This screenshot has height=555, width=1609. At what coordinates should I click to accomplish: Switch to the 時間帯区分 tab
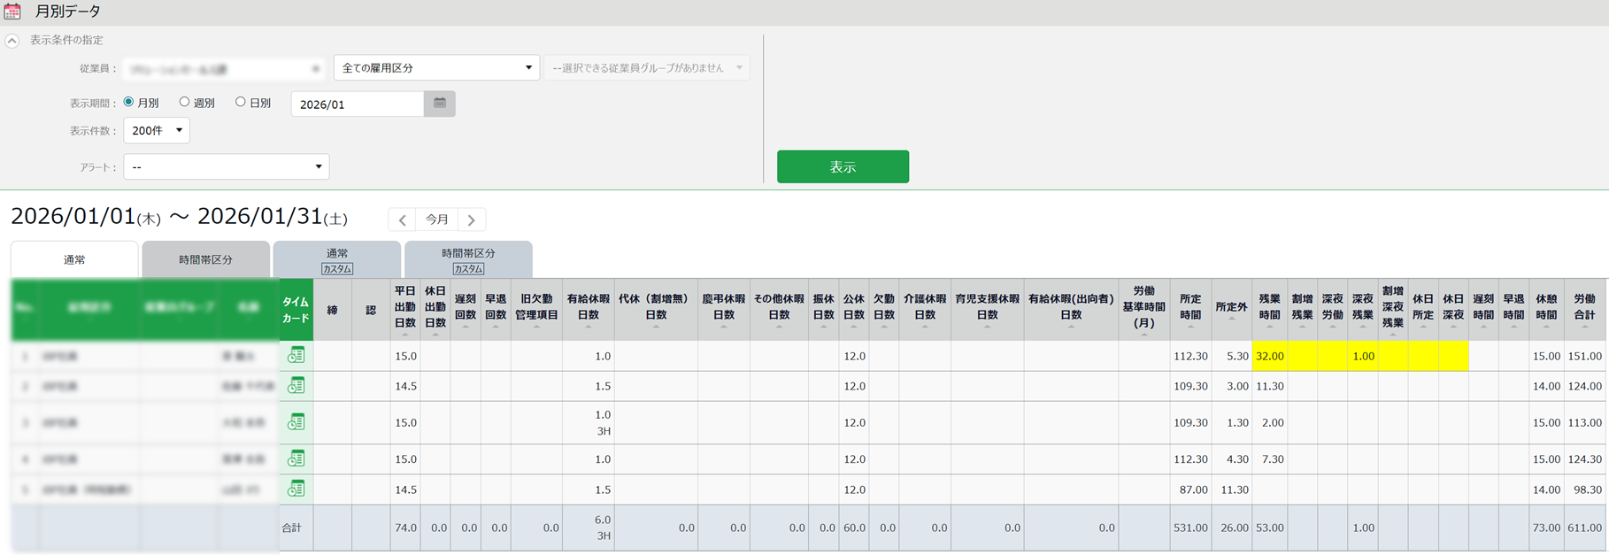[x=205, y=260]
